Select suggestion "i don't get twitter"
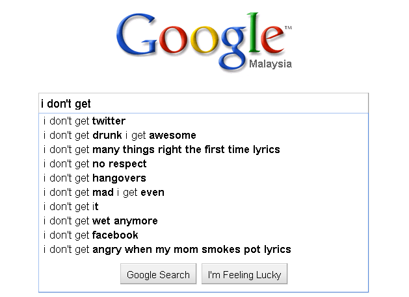Image resolution: width=409 pixels, height=297 pixels. point(204,121)
